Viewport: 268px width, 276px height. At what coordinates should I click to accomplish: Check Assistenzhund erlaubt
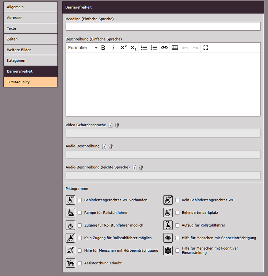coord(80,263)
